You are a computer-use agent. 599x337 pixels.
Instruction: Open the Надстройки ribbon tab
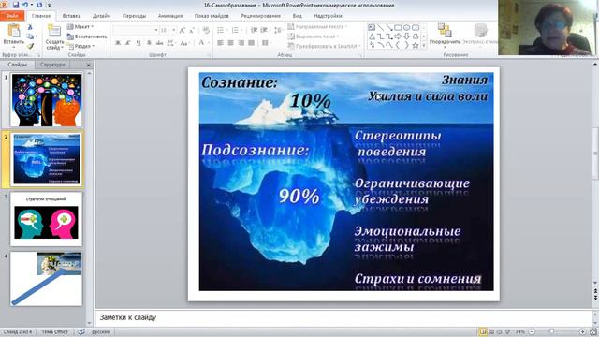click(328, 16)
